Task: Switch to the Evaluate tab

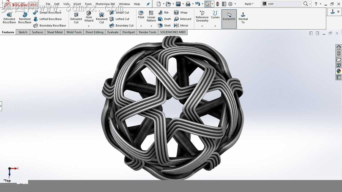Action: pos(113,32)
